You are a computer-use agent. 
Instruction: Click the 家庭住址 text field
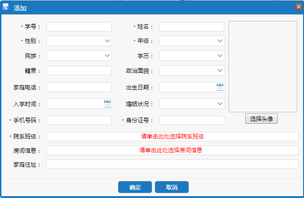click(x=172, y=165)
